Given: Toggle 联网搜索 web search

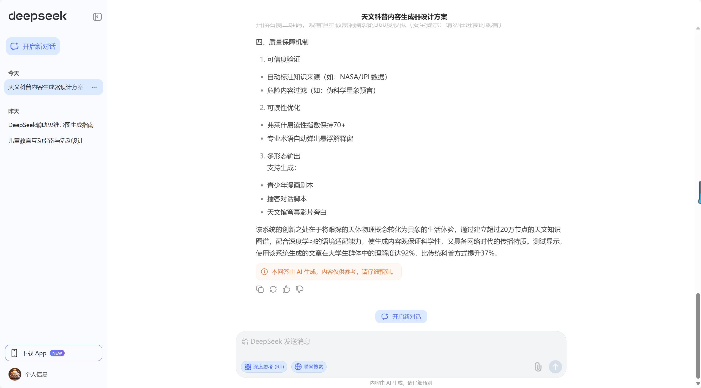Looking at the screenshot, I should click(309, 367).
